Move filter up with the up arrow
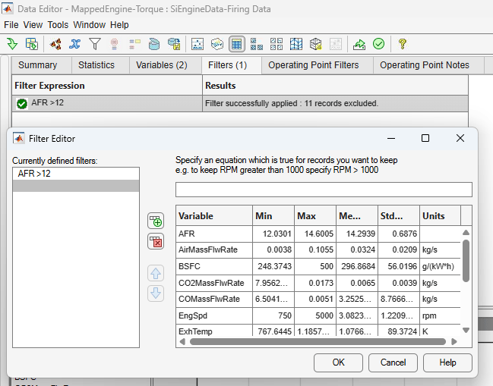Screen dimensions: 493x386 point(156,273)
